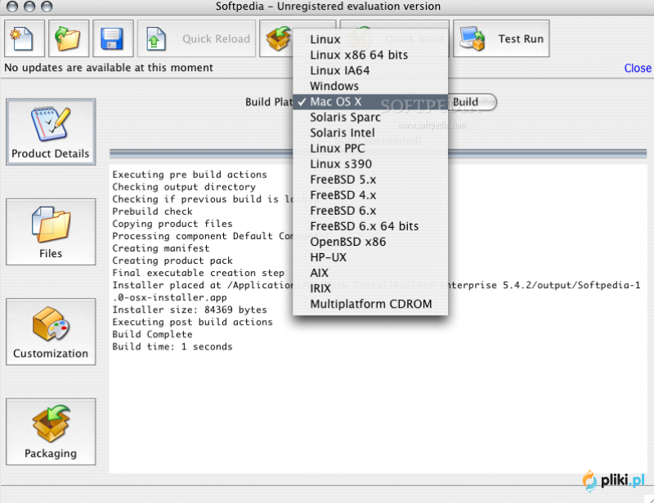Open project with the folder icon
Screen dimensions: 654x503
pyautogui.click(x=69, y=38)
